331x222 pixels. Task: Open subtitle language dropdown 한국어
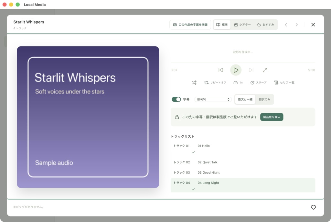tap(213, 99)
